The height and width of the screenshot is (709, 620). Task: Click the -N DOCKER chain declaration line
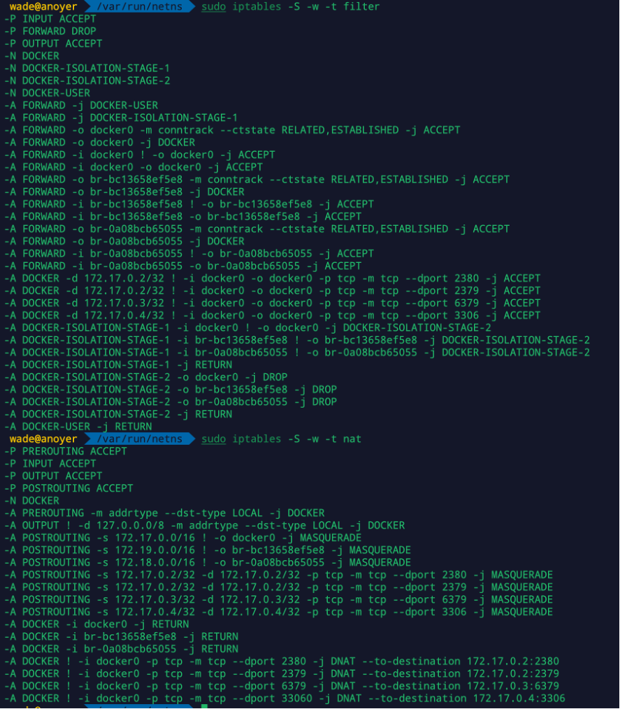(31, 55)
